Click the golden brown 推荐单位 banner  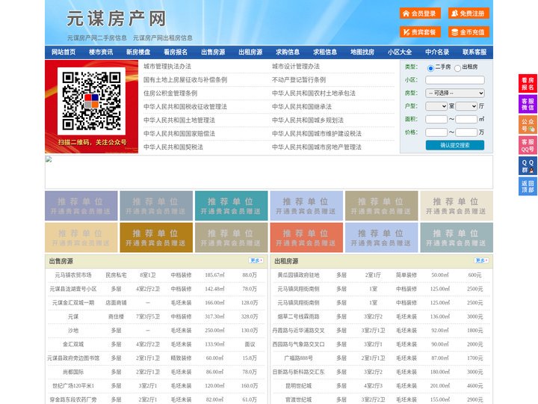tap(156, 237)
